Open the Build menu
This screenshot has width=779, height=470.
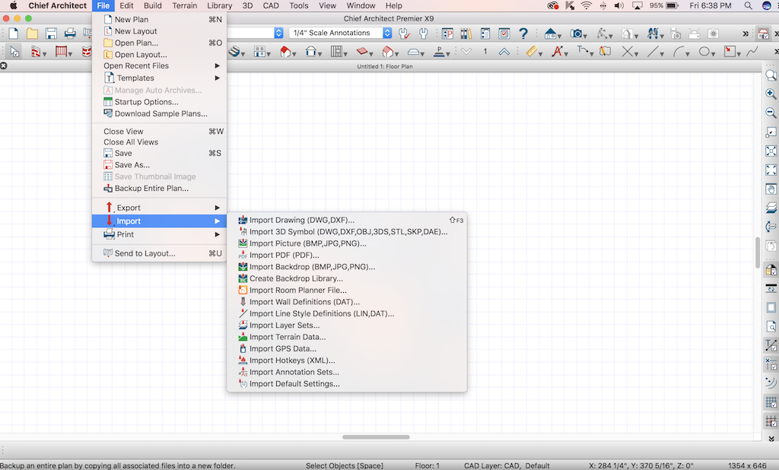pyautogui.click(x=152, y=5)
